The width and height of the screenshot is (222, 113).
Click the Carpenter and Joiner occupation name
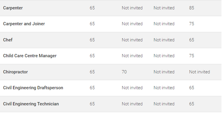pyautogui.click(x=24, y=24)
